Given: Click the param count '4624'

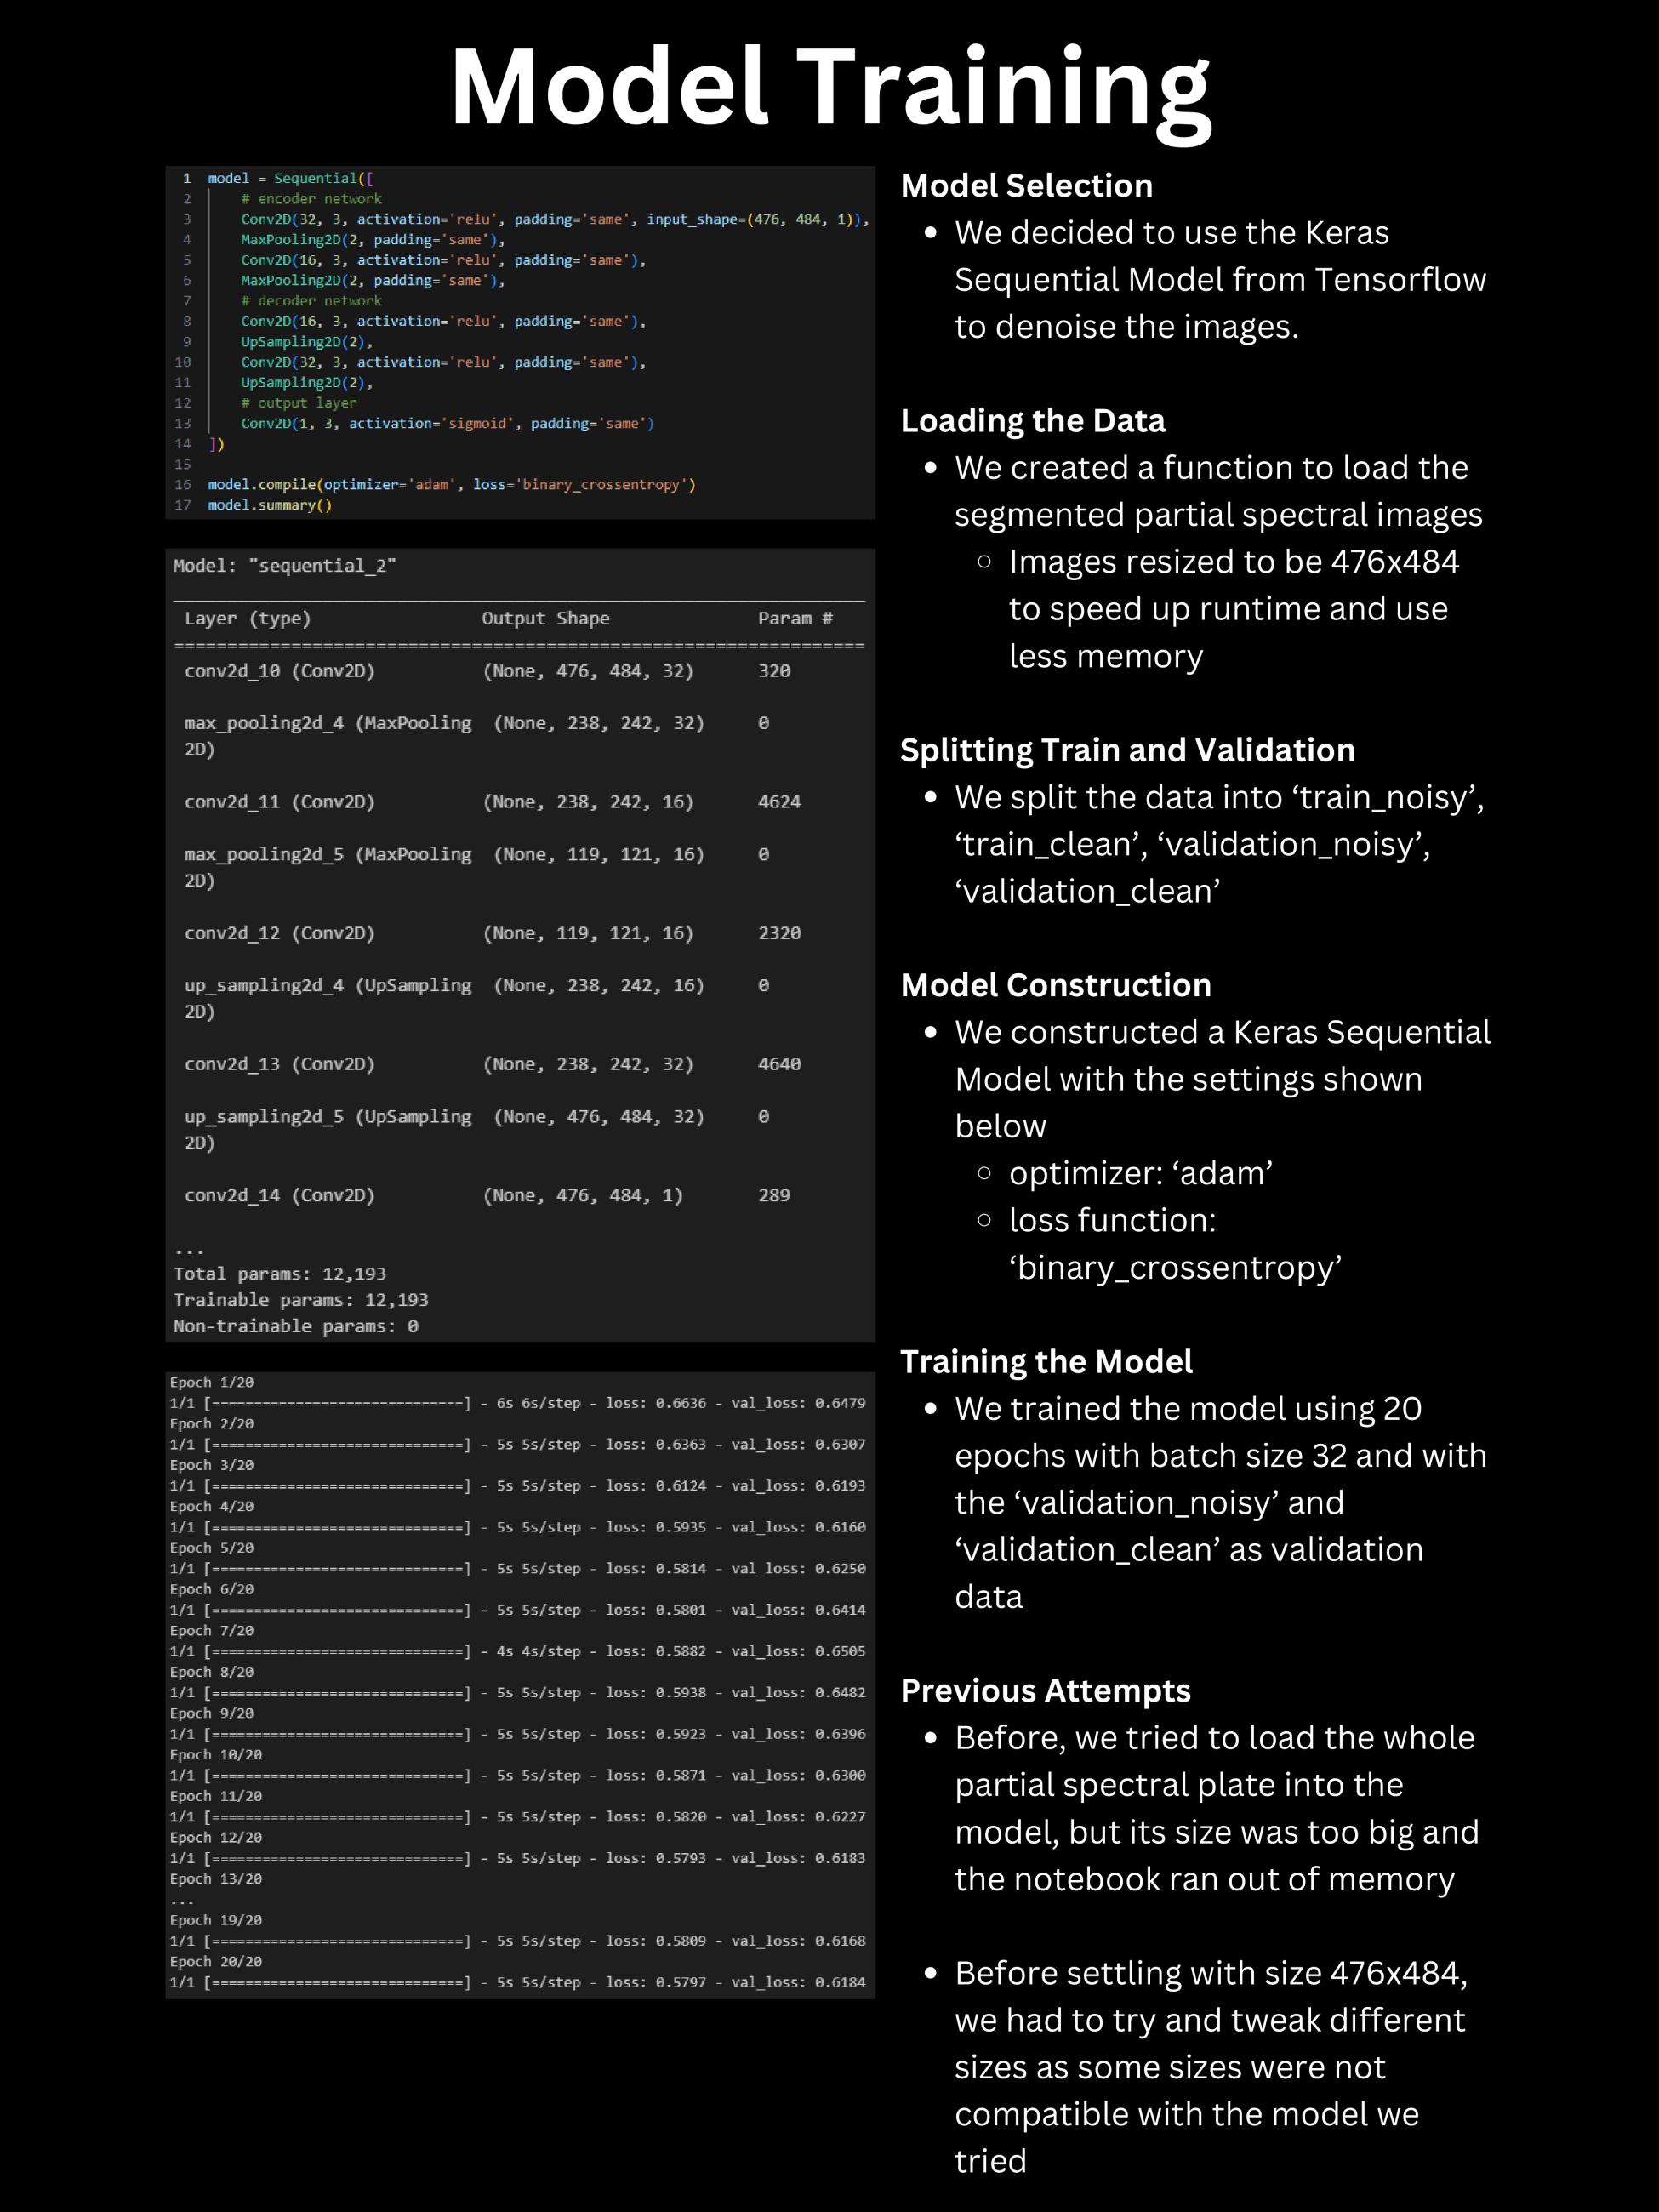Looking at the screenshot, I should click(x=779, y=802).
